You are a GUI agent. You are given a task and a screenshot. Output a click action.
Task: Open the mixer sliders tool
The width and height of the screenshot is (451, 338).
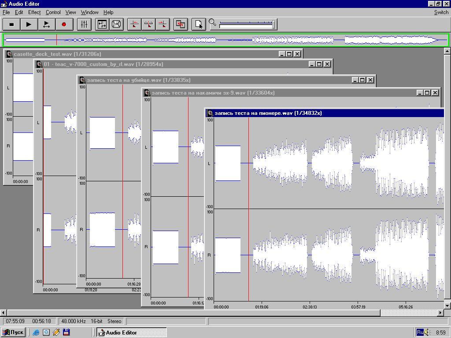(84, 24)
